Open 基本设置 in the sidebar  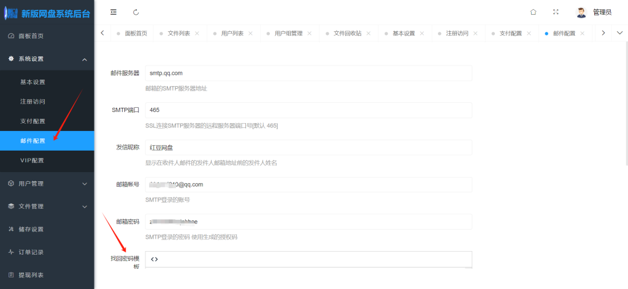click(47, 82)
